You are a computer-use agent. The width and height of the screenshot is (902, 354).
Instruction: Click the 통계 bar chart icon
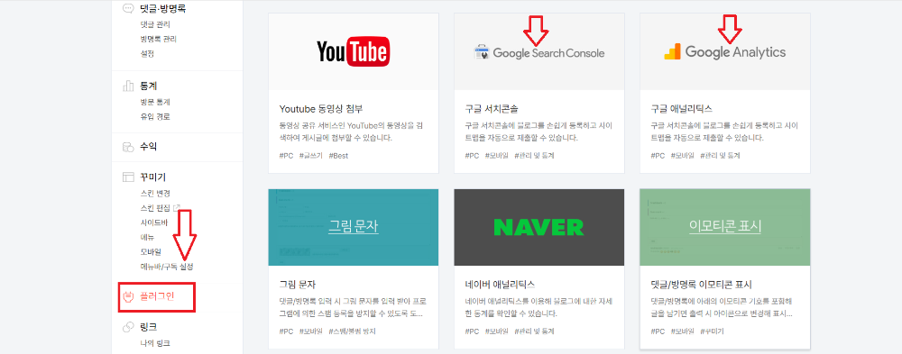tap(128, 86)
